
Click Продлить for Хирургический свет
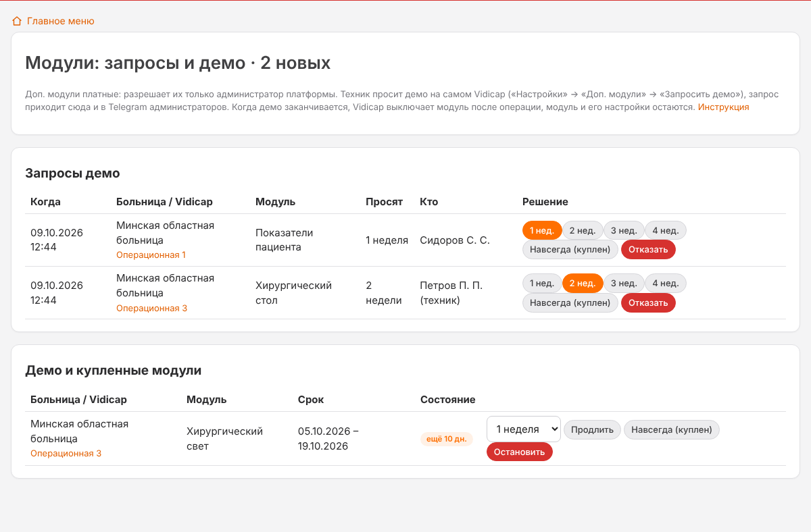(x=592, y=429)
